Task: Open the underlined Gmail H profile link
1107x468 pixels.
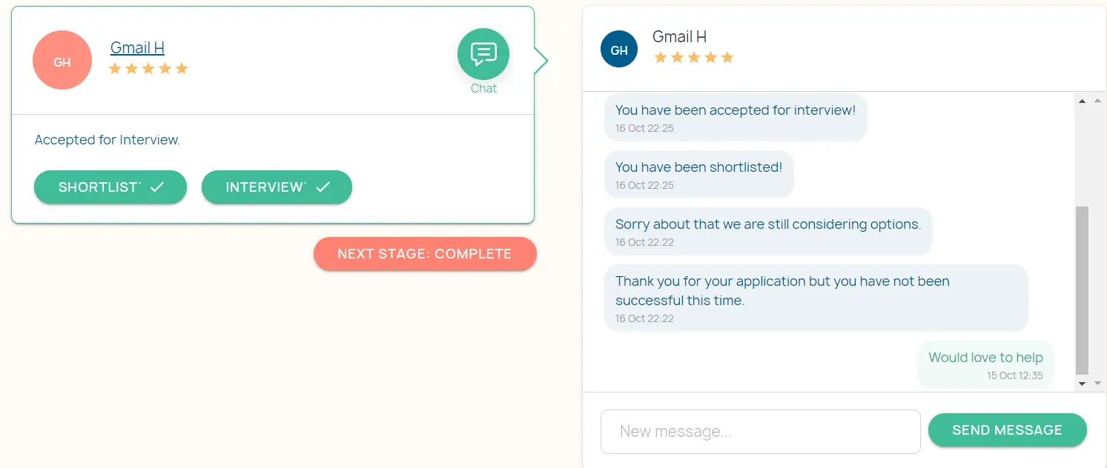Action: [137, 48]
